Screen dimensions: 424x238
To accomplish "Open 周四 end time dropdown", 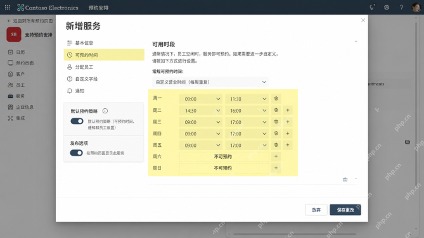I will tap(247, 134).
